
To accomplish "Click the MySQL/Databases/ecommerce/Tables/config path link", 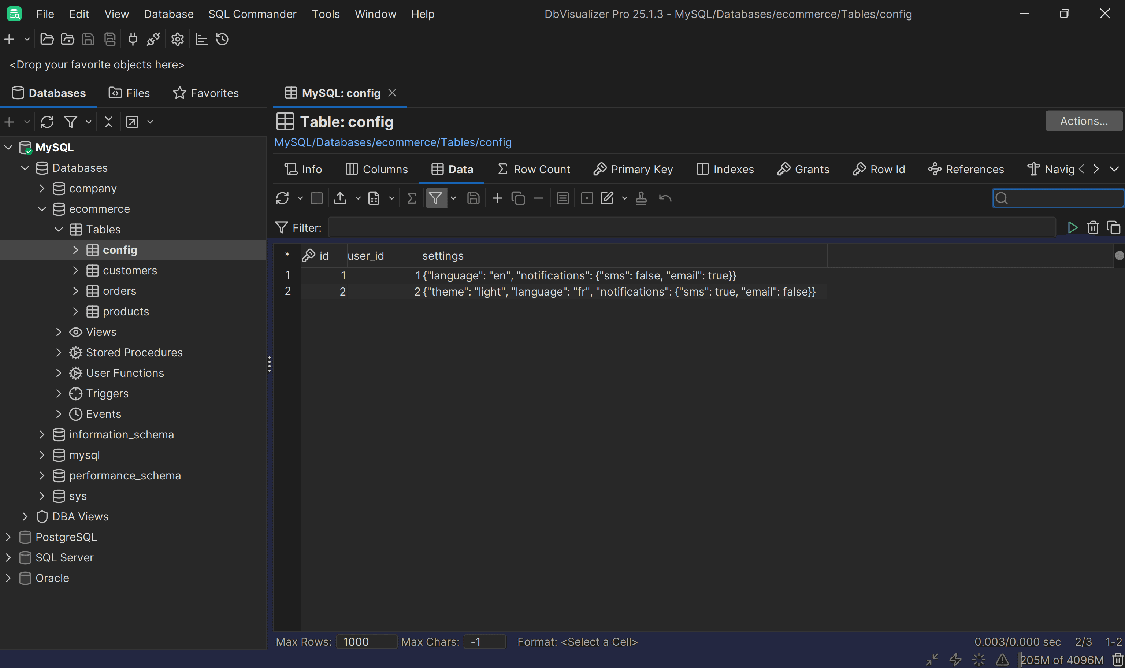I will [x=393, y=142].
